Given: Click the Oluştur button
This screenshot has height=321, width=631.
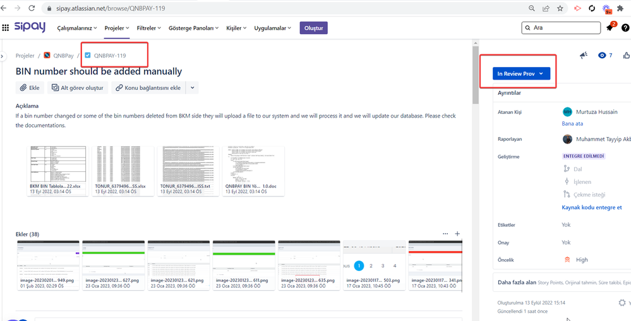Looking at the screenshot, I should pyautogui.click(x=314, y=28).
